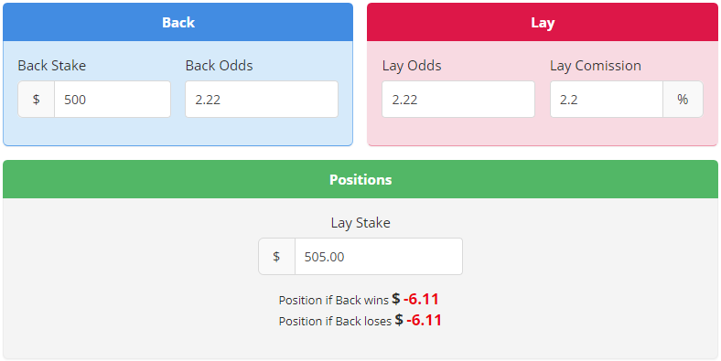Click the green Positions header bar

point(360,179)
